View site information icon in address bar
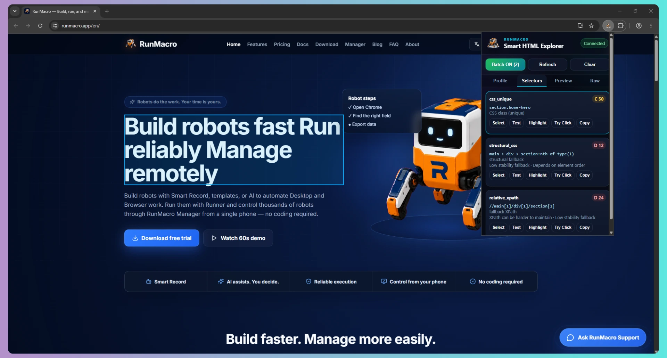 [55, 26]
